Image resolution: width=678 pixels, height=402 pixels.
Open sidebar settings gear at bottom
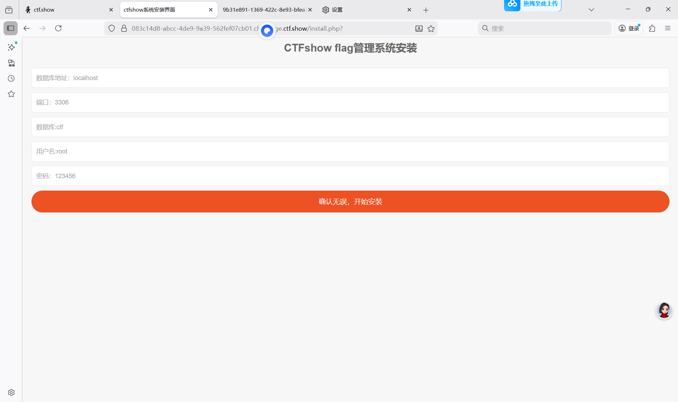[11, 392]
